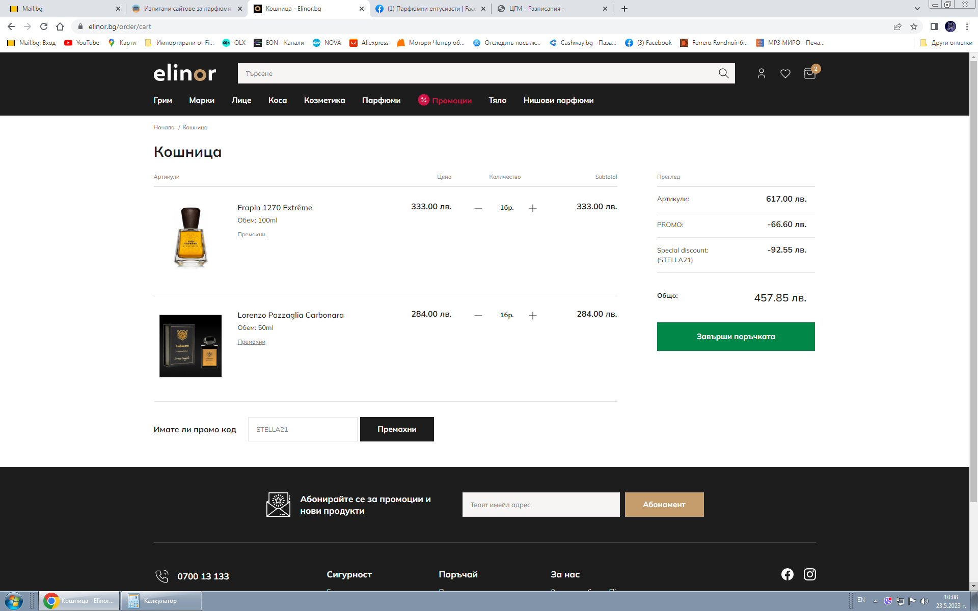Reload the page in browser
Viewport: 978px width, 611px height.
pyautogui.click(x=44, y=26)
